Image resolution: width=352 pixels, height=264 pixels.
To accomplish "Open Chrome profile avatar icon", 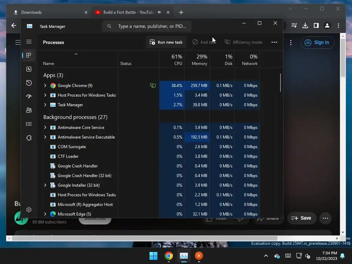I will coord(327,25).
